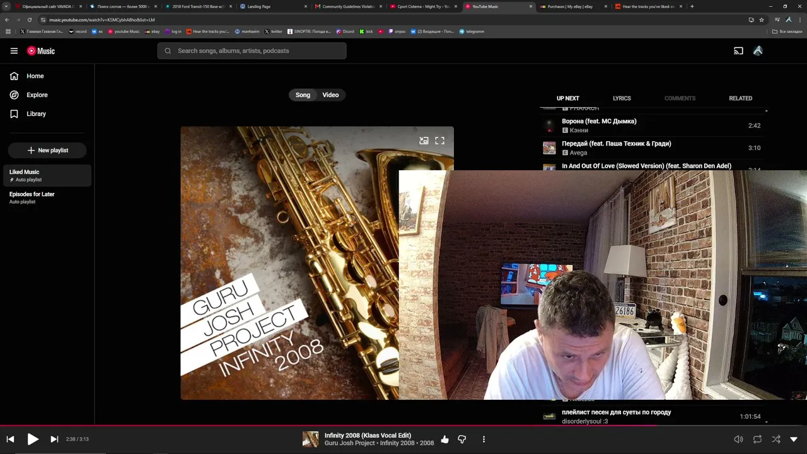This screenshot has width=807, height=454.
Task: Play Передай (feat. Паша Техник & Гради)
Action: pos(653,148)
